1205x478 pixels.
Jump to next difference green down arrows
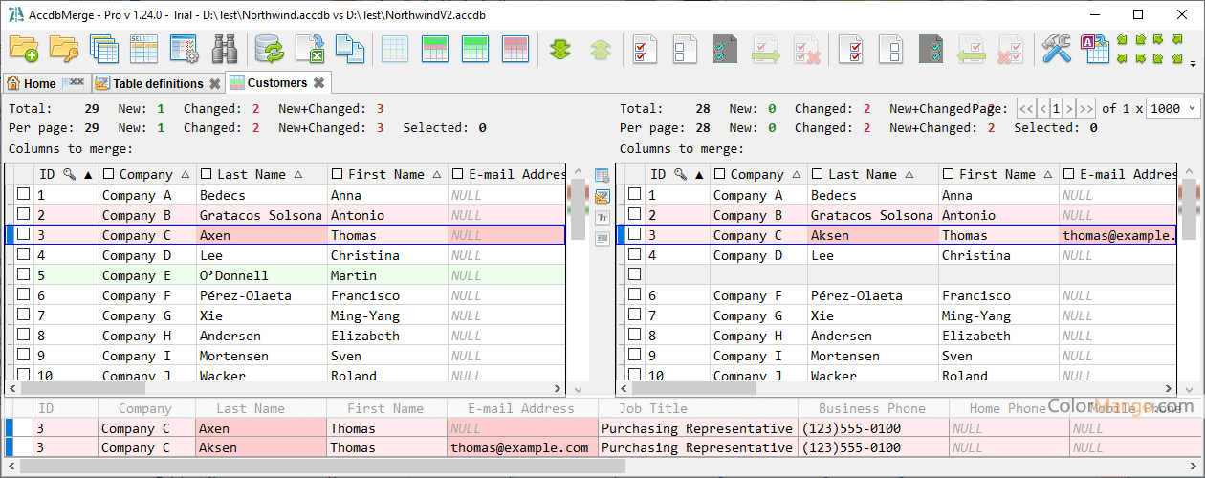[x=560, y=48]
